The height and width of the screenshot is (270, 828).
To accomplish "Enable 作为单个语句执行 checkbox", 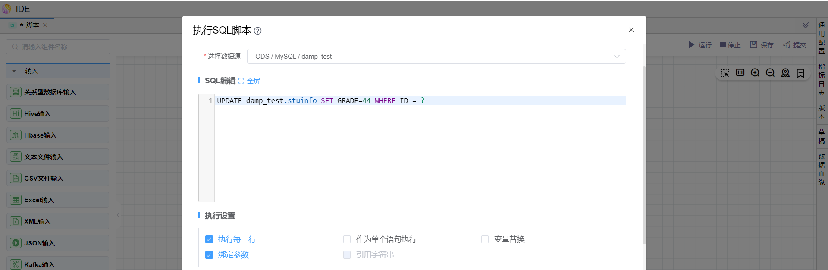I will (347, 239).
